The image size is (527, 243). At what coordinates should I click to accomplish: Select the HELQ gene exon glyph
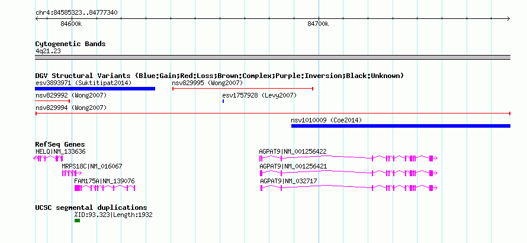49,158
